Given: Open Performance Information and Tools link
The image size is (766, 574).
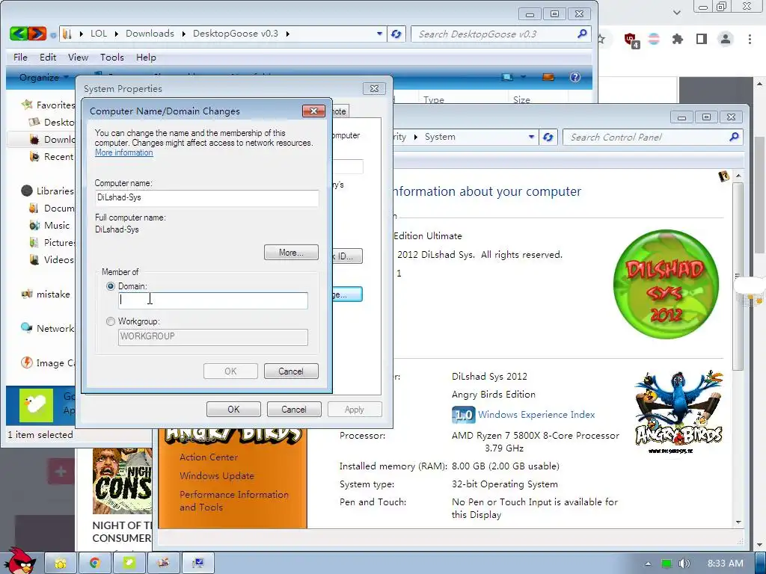Looking at the screenshot, I should [x=234, y=501].
